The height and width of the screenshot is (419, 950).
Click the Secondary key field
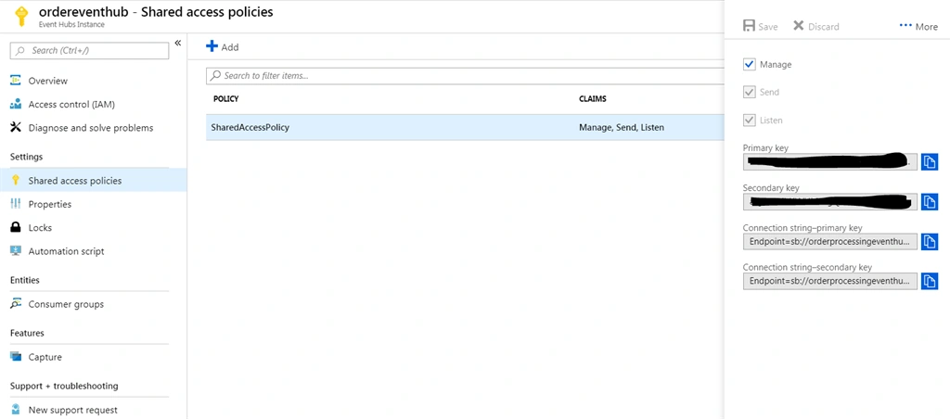click(x=830, y=202)
